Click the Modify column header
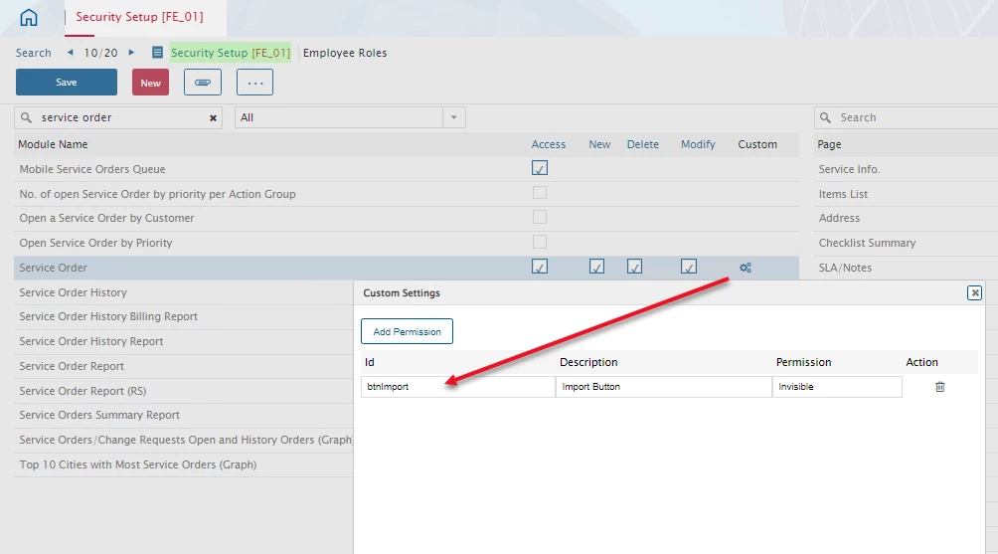 698,144
